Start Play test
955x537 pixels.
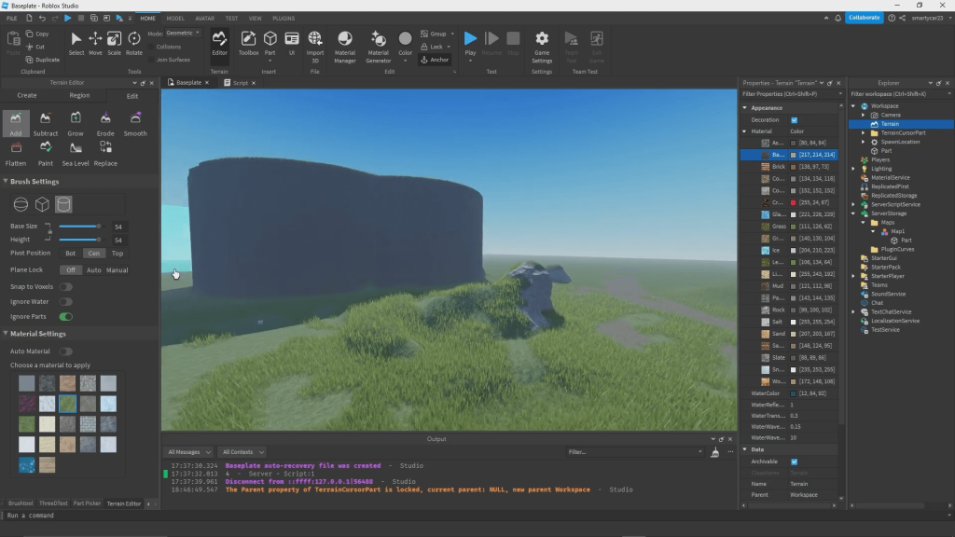pyautogui.click(x=470, y=44)
